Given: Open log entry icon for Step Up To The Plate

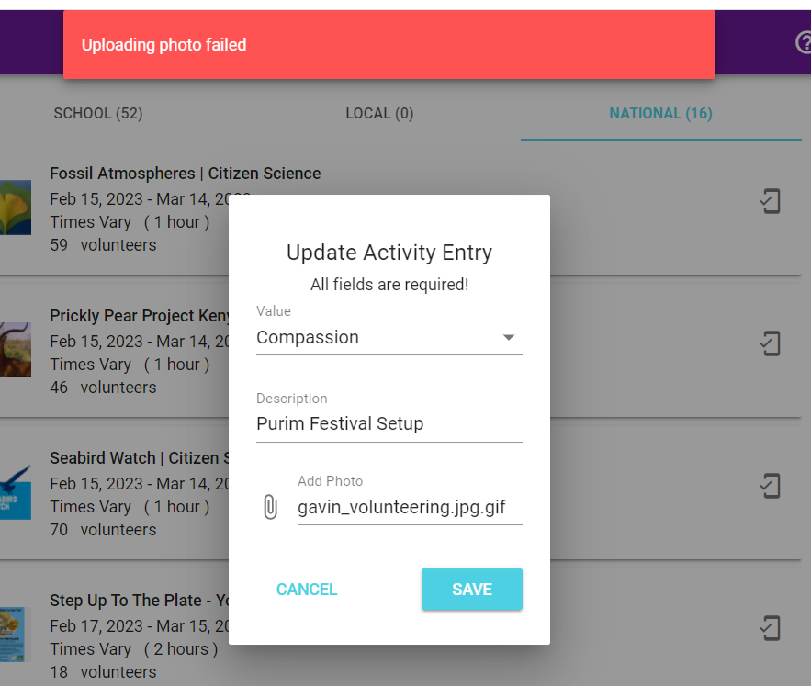Looking at the screenshot, I should 771,628.
